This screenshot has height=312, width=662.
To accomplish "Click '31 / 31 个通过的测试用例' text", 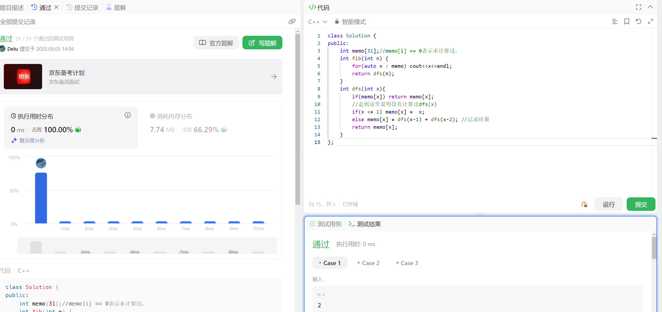I will [x=45, y=39].
